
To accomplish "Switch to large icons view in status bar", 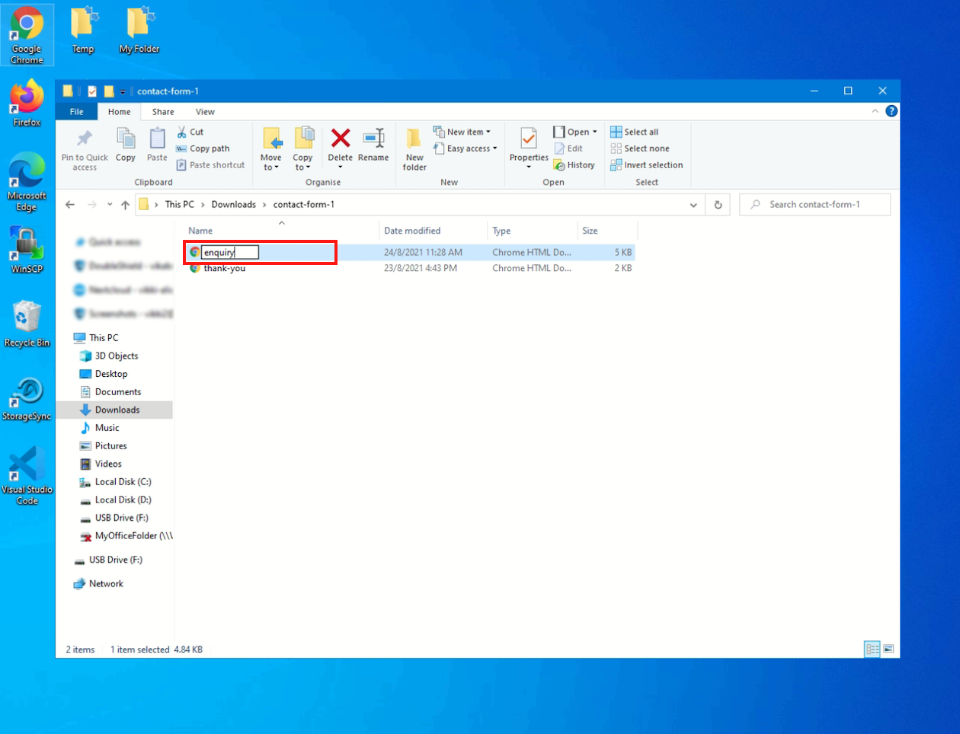I will [888, 649].
